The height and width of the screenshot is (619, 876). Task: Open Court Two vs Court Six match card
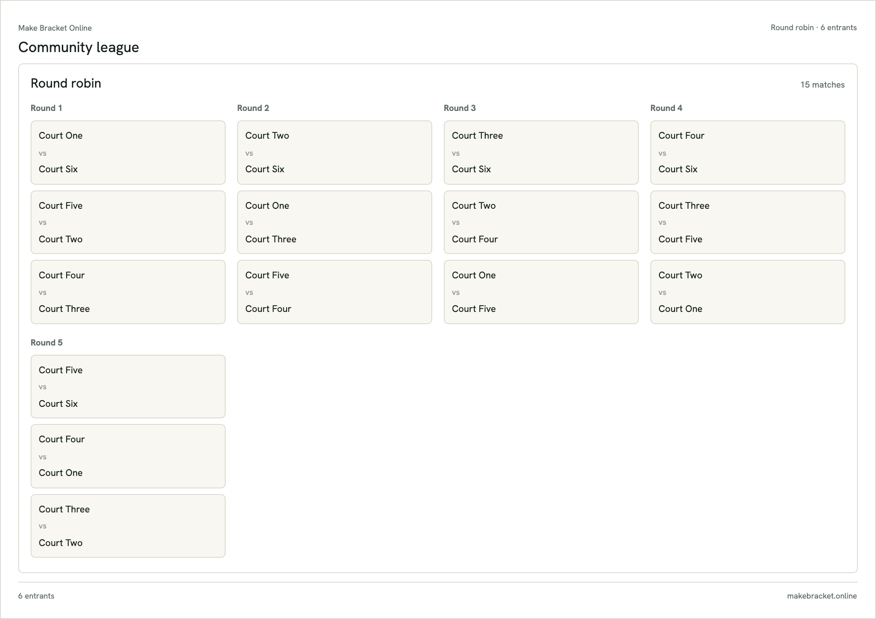334,152
